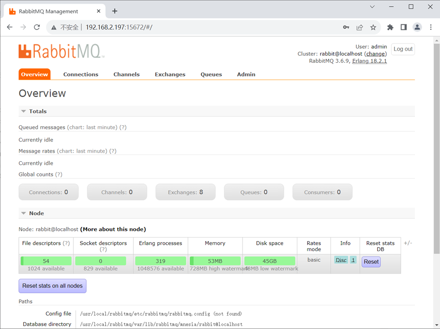Click the address bar URL
Screen dimensions: 440x329
pos(119,27)
